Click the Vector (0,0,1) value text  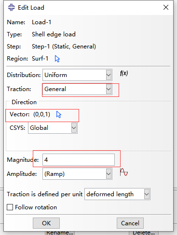(41, 114)
